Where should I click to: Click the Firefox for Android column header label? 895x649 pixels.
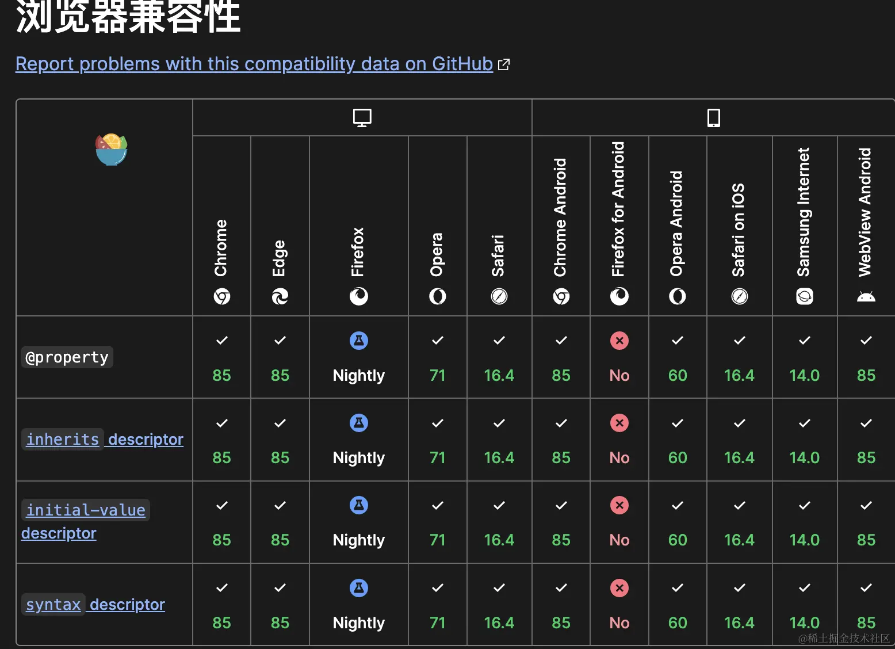tap(618, 209)
